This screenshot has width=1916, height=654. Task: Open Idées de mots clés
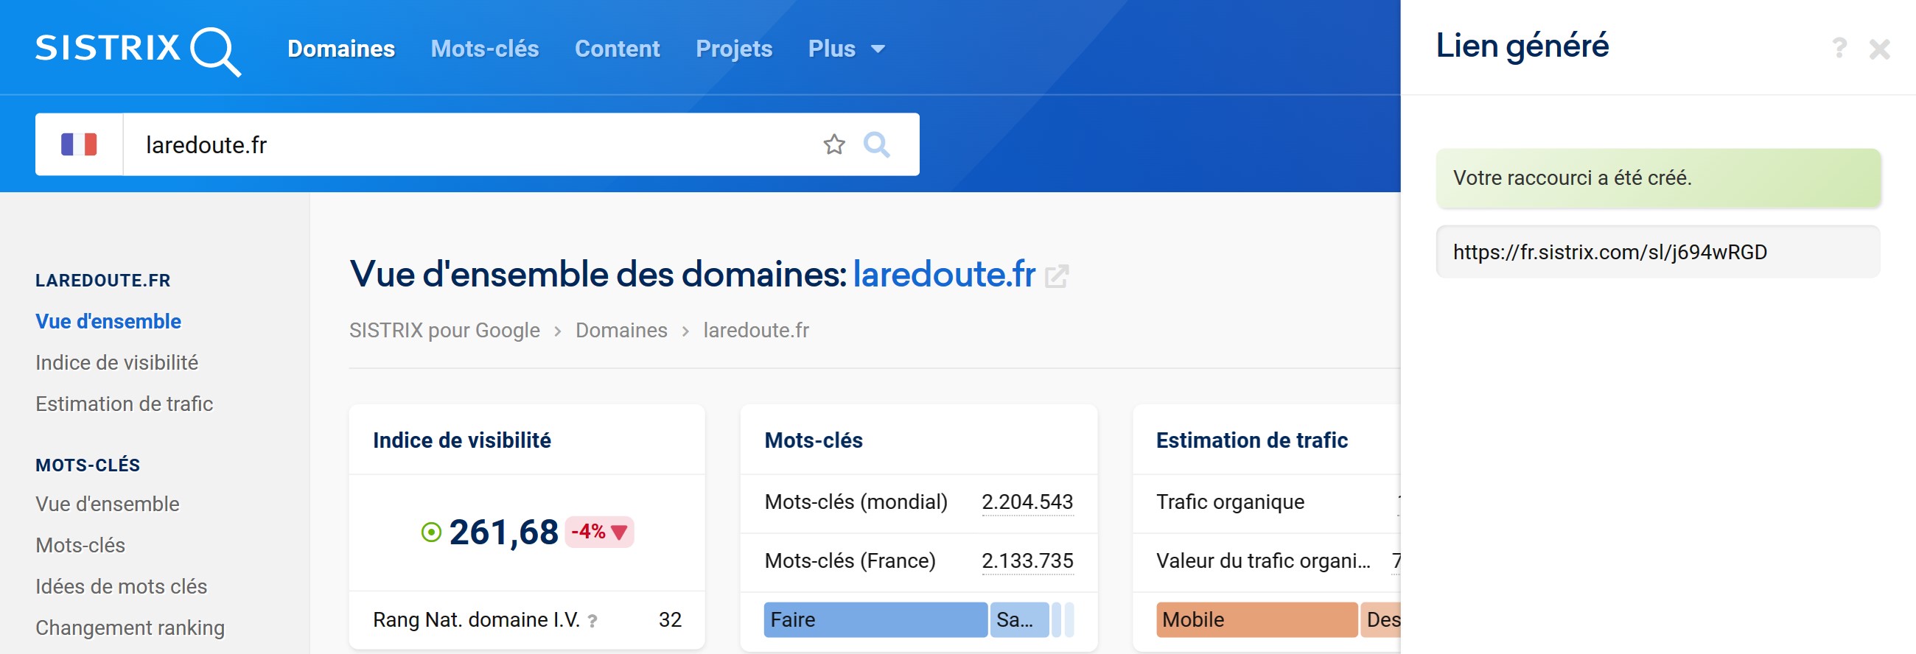click(x=122, y=586)
